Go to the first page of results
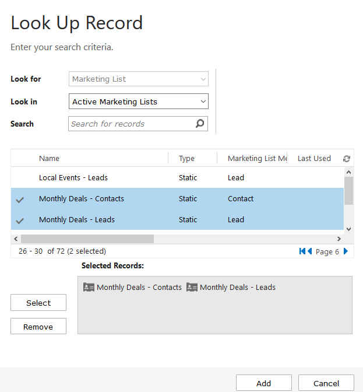This screenshot has height=392, width=363. point(302,251)
